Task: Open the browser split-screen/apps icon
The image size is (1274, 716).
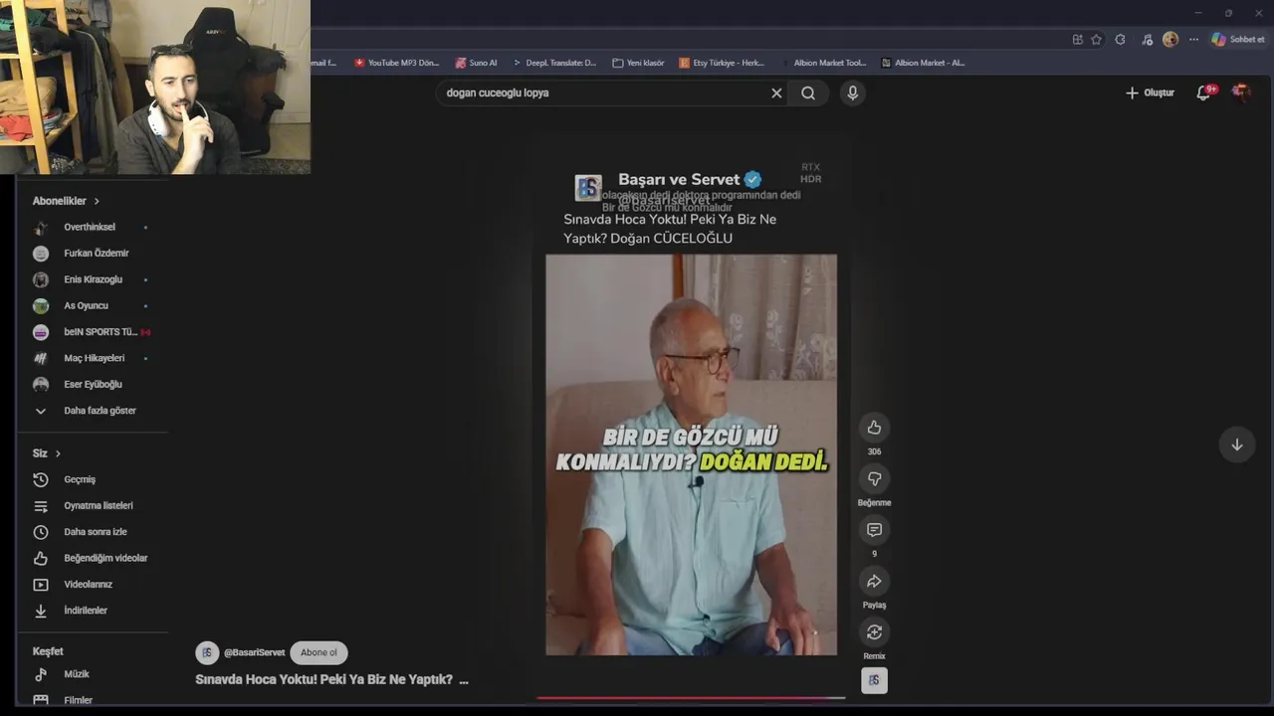Action: (1077, 40)
